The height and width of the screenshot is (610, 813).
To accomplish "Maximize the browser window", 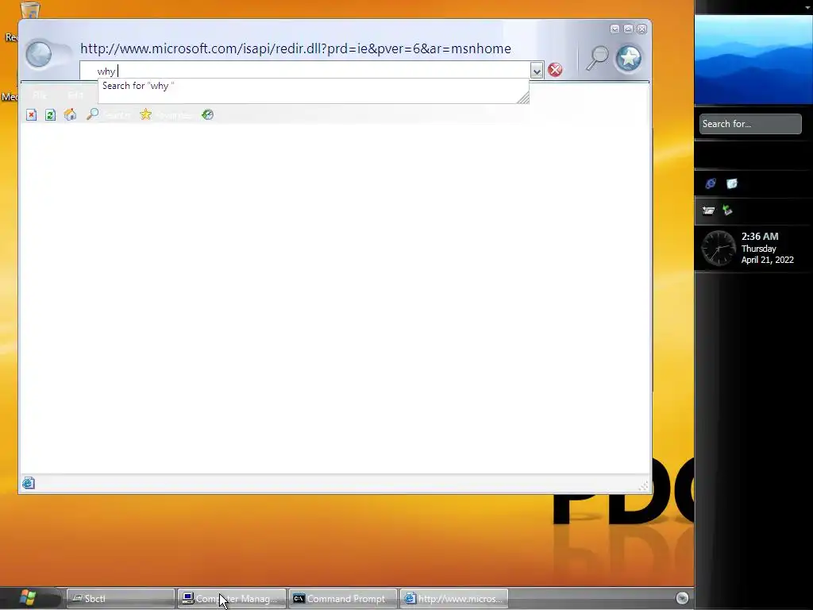I will tap(628, 29).
